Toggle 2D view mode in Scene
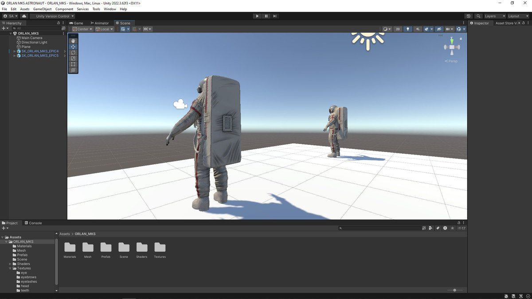 pos(398,29)
